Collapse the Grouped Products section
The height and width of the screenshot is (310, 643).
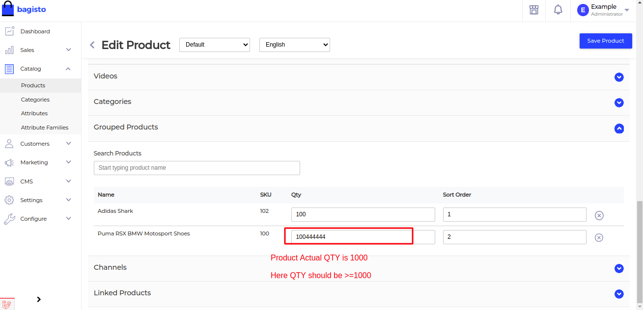coord(619,129)
